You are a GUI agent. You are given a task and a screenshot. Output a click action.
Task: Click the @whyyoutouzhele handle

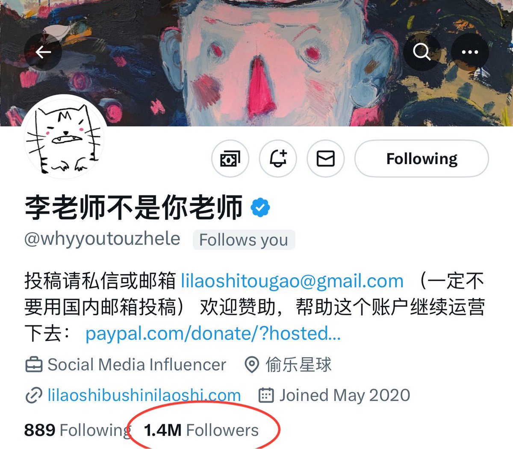(102, 239)
